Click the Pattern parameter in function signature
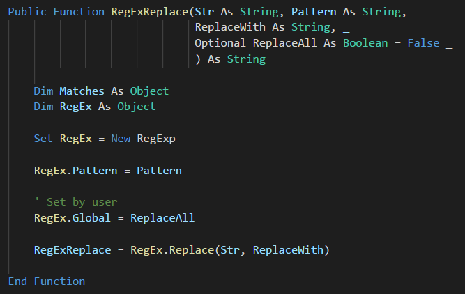Image resolution: width=465 pixels, height=294 pixels. tap(314, 12)
